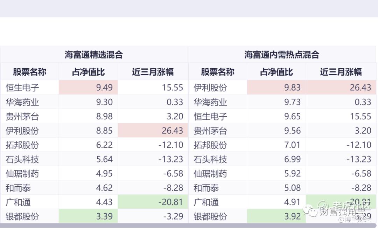This screenshot has height=228, width=378.
Task: Select 恒生电子 in the left table
Action: pos(22,87)
